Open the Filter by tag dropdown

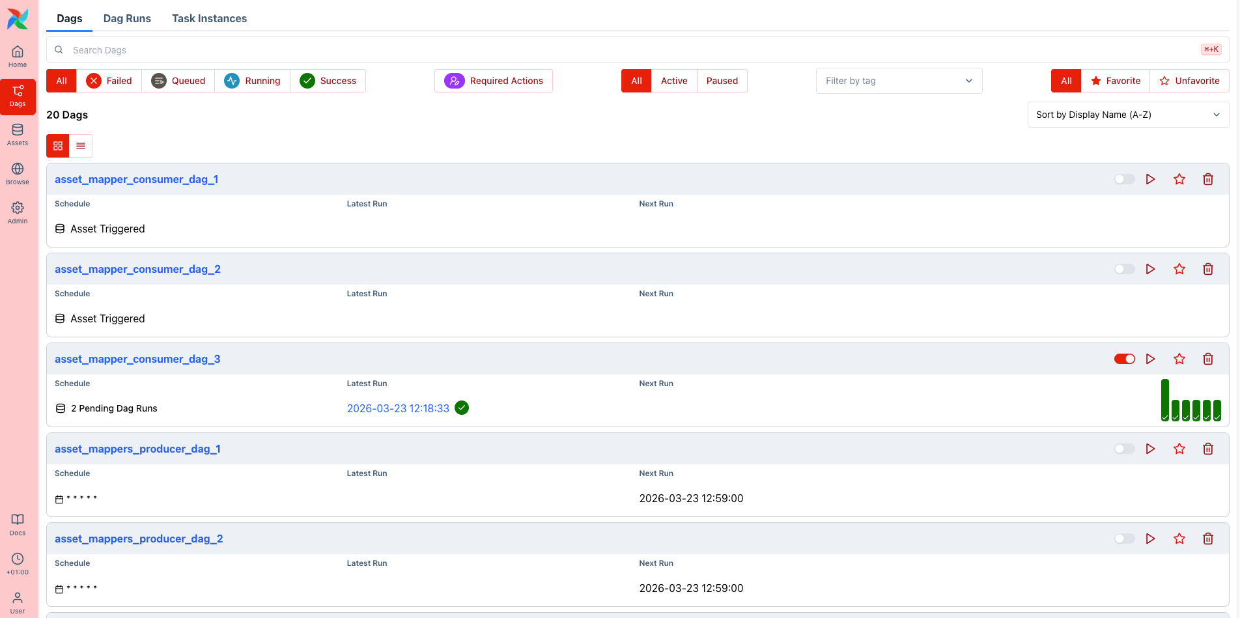pos(898,81)
